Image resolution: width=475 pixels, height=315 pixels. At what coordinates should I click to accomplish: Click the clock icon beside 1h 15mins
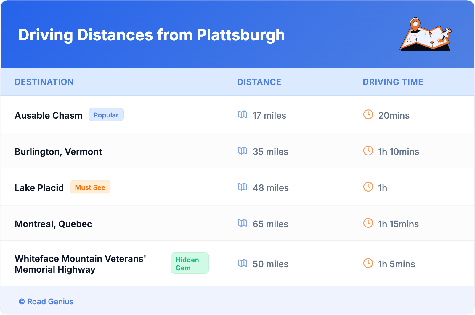click(368, 223)
